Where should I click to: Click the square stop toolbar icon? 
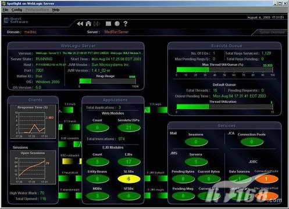coord(108,24)
